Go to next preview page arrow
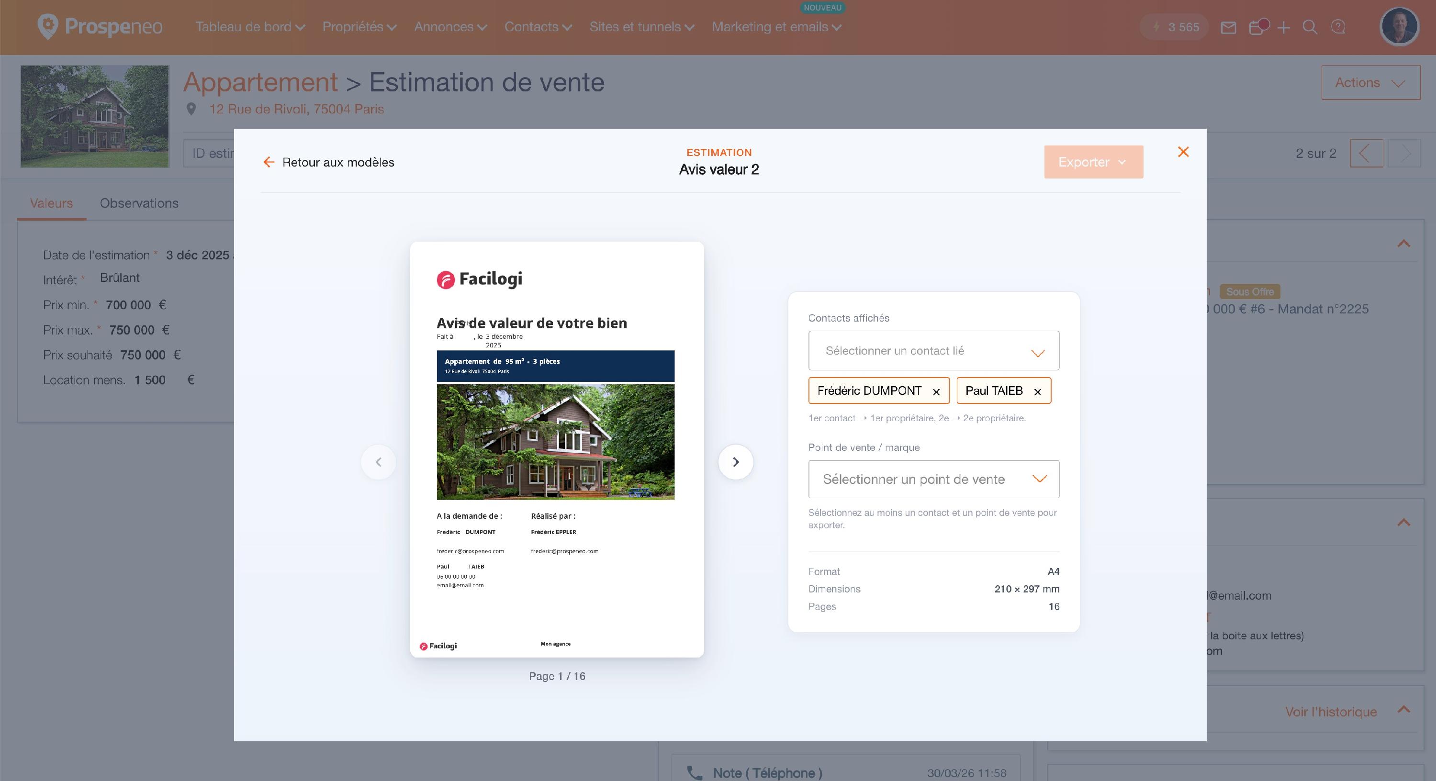The width and height of the screenshot is (1436, 781). coord(735,462)
